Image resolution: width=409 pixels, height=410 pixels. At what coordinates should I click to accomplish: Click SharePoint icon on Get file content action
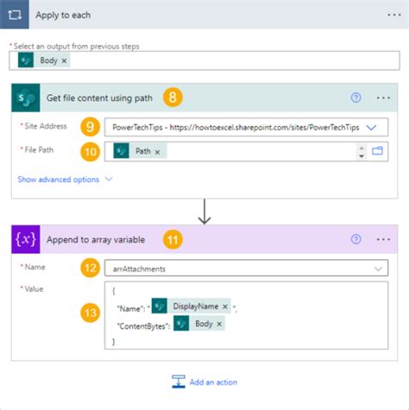26,98
